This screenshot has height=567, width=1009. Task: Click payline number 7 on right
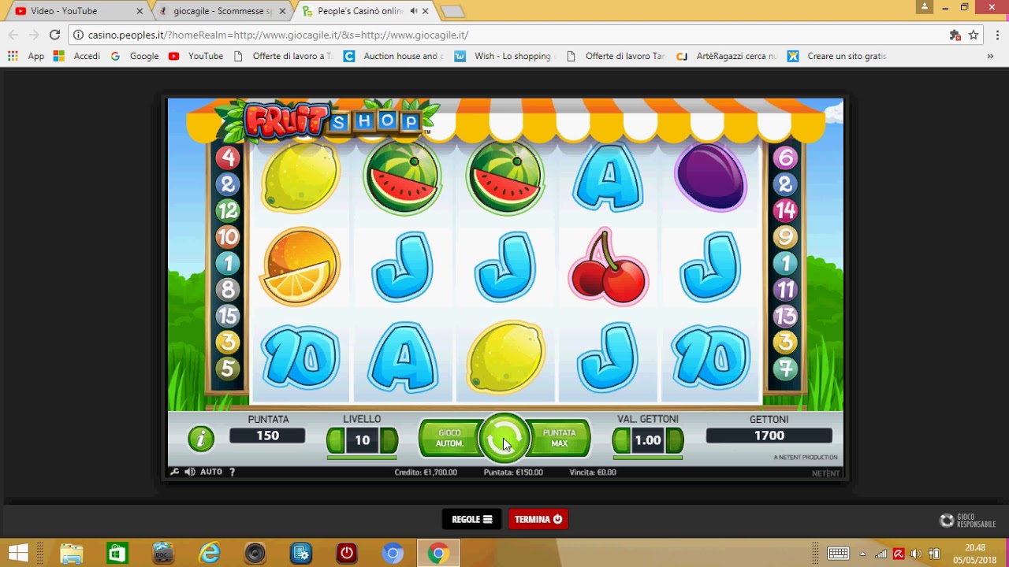pyautogui.click(x=785, y=369)
